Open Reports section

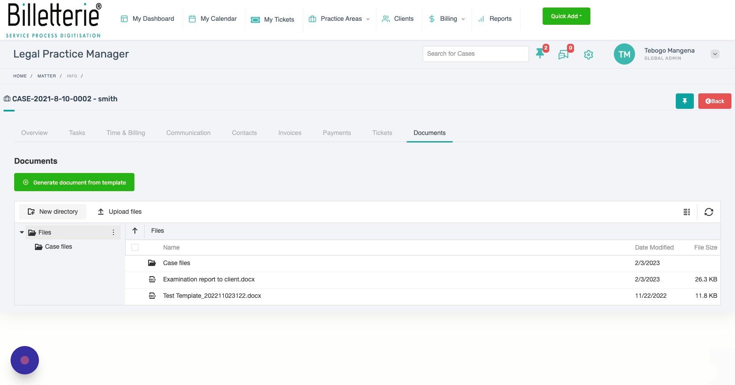pyautogui.click(x=495, y=19)
